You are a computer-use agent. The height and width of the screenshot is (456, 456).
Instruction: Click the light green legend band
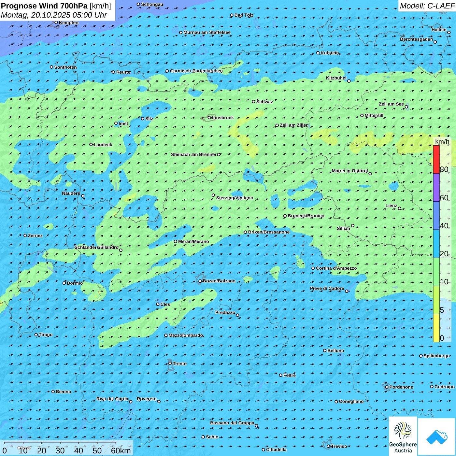pyautogui.click(x=436, y=272)
